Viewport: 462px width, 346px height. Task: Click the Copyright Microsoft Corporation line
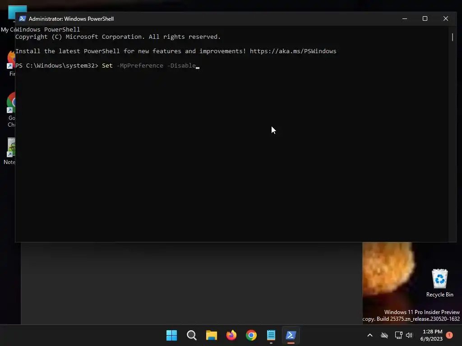coord(118,37)
